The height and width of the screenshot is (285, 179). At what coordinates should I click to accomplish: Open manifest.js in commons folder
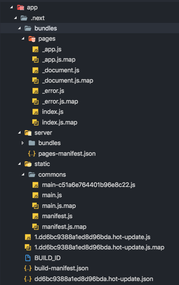point(57,216)
